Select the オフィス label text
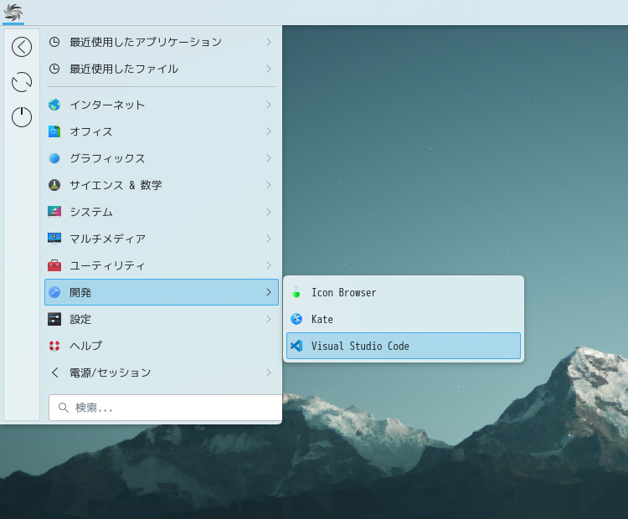Screen dimensions: 628x519 coord(91,131)
